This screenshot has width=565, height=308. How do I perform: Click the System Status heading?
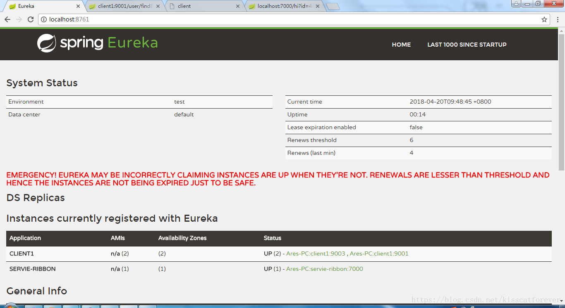42,83
